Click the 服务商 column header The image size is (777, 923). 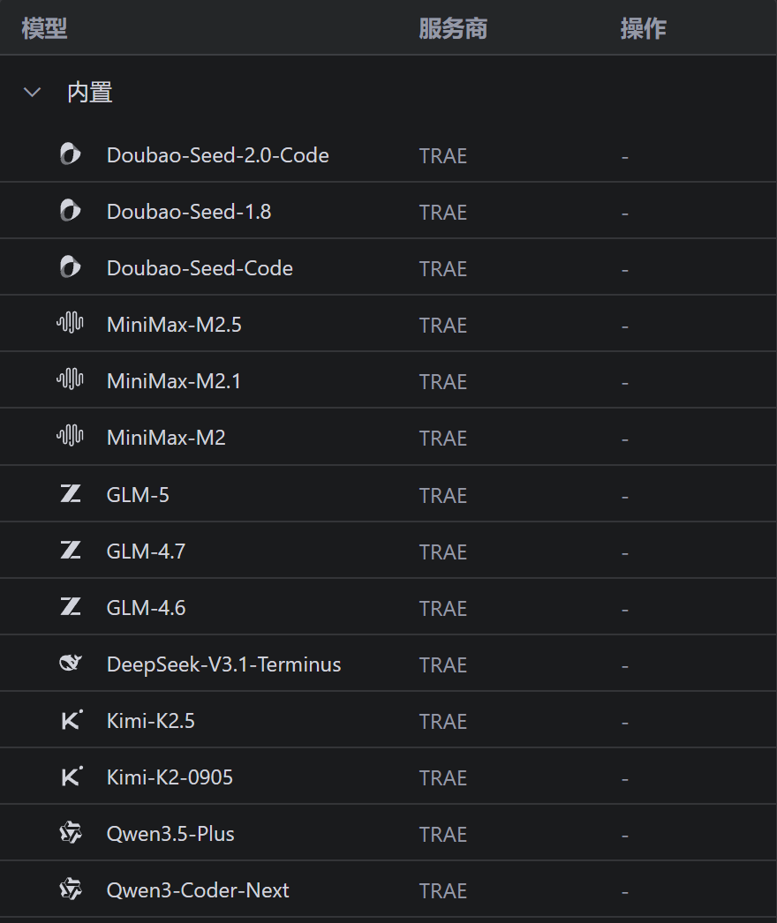tap(453, 28)
